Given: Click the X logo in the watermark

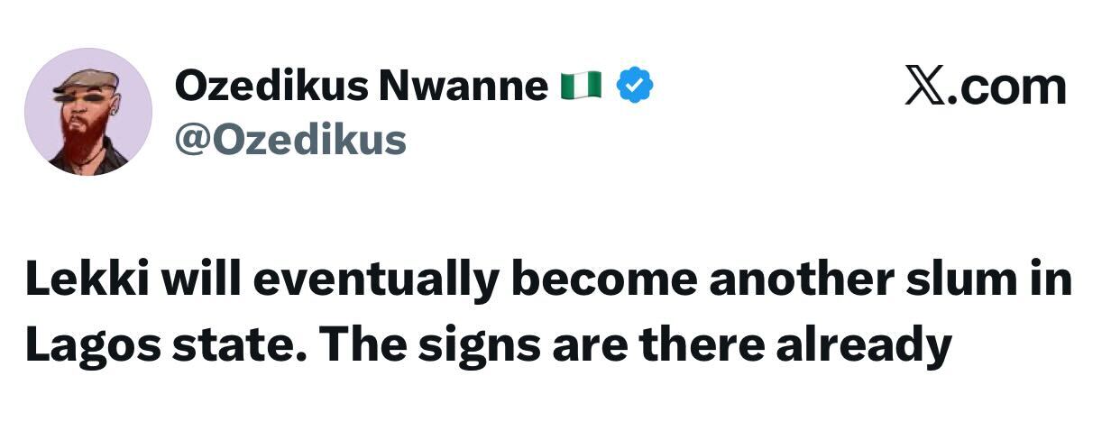Looking at the screenshot, I should tap(923, 87).
